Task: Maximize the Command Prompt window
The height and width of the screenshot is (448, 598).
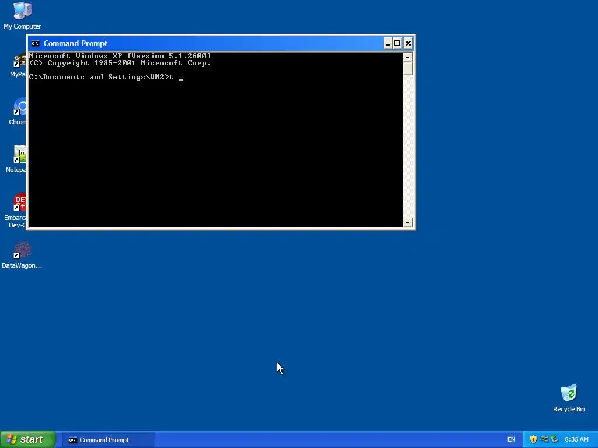Action: point(397,43)
